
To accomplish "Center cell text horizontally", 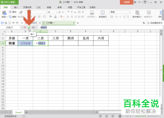I will [72, 17].
